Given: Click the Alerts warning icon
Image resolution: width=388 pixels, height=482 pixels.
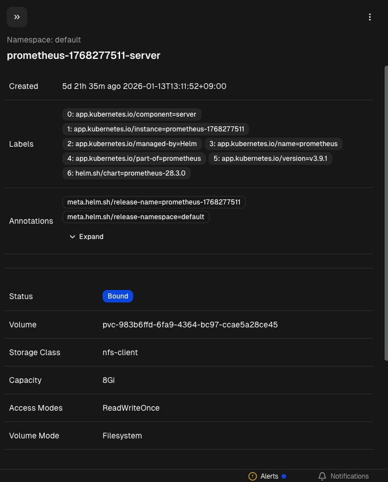Looking at the screenshot, I should coord(251,476).
